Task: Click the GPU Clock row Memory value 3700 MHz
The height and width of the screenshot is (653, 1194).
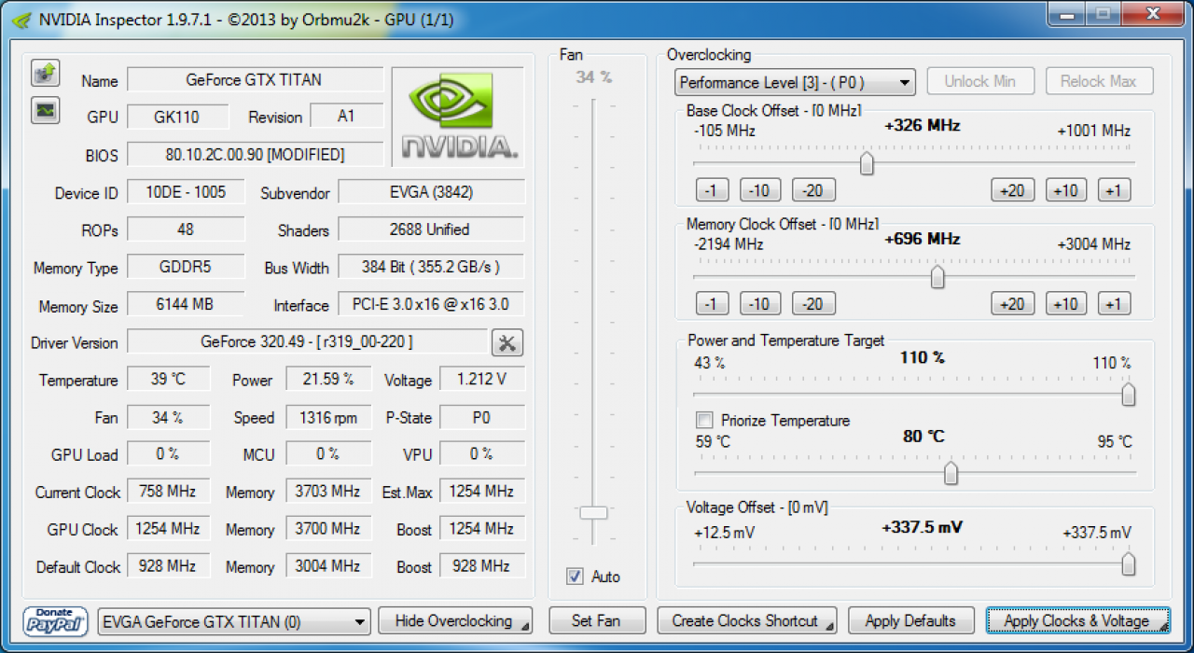Action: (328, 528)
